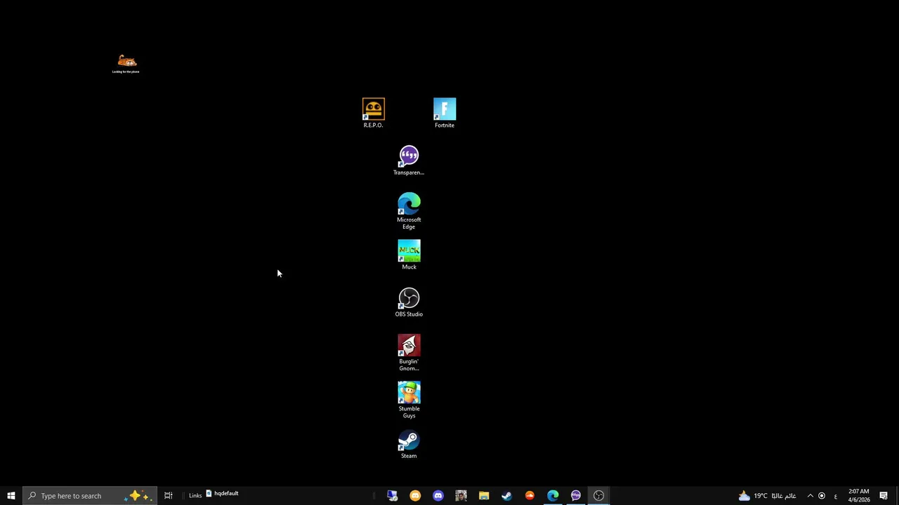Open Discord from the taskbar
The height and width of the screenshot is (505, 899).
tap(438, 496)
